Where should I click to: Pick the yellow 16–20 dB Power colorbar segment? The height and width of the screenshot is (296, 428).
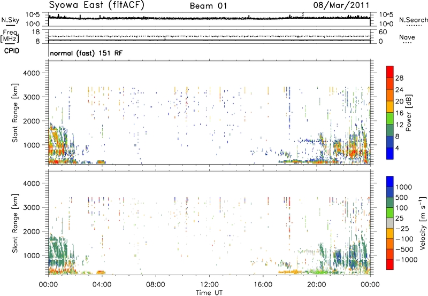[x=390, y=106]
